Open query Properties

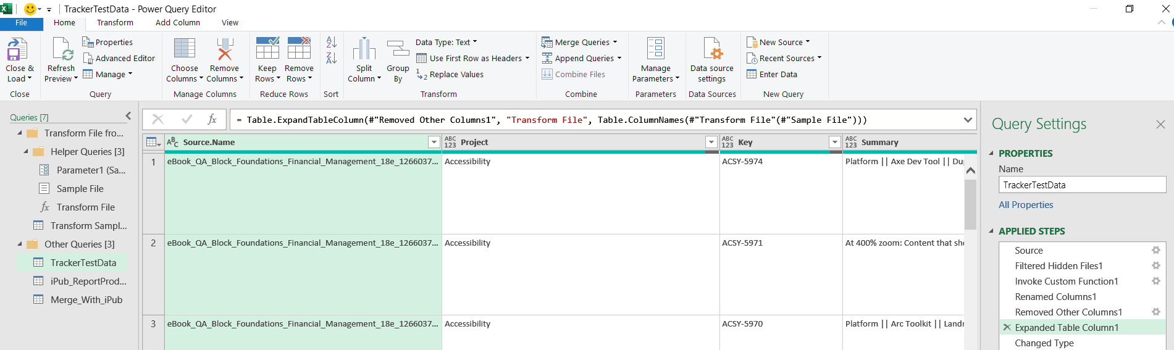[107, 42]
